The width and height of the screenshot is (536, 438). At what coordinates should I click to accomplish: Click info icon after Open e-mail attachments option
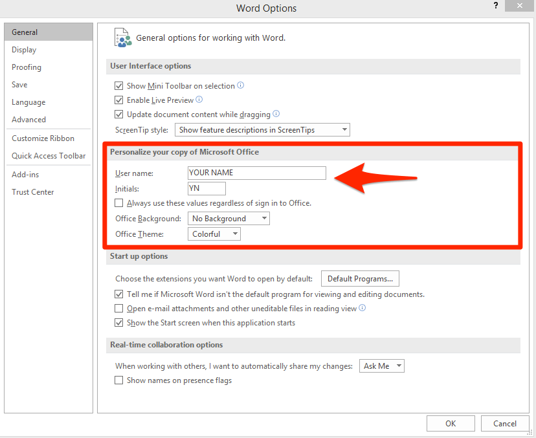[x=363, y=308]
